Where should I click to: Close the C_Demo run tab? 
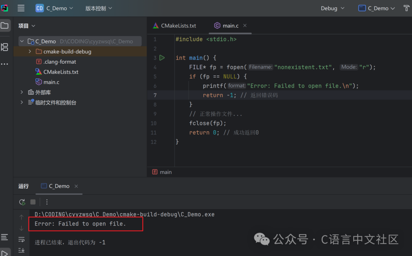(x=76, y=186)
